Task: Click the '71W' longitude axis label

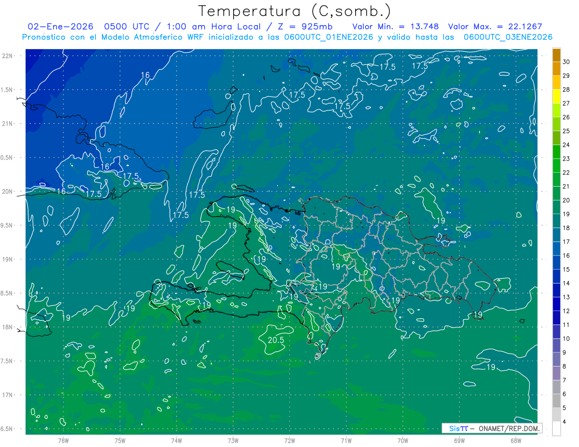Action: click(346, 440)
